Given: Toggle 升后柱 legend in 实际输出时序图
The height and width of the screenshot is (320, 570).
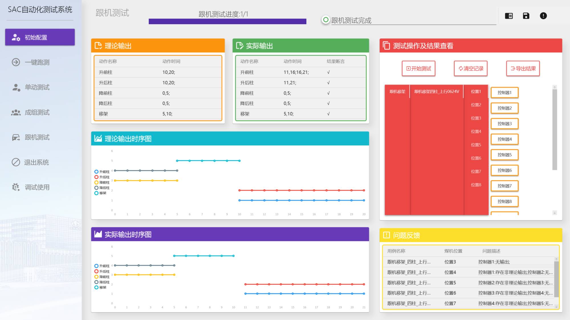Looking at the screenshot, I should pyautogui.click(x=96, y=271).
